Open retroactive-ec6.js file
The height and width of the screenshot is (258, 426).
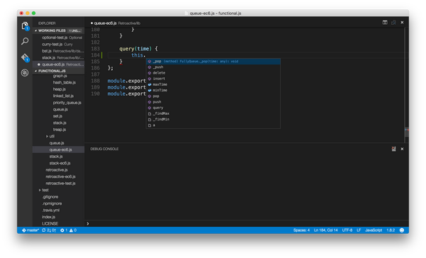(60, 176)
